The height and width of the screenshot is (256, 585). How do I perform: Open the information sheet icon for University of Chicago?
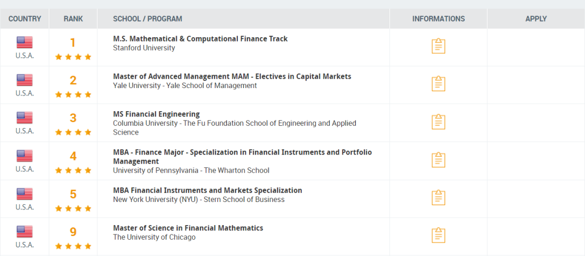click(x=438, y=235)
